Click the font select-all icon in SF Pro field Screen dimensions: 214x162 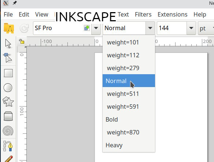click(87, 28)
